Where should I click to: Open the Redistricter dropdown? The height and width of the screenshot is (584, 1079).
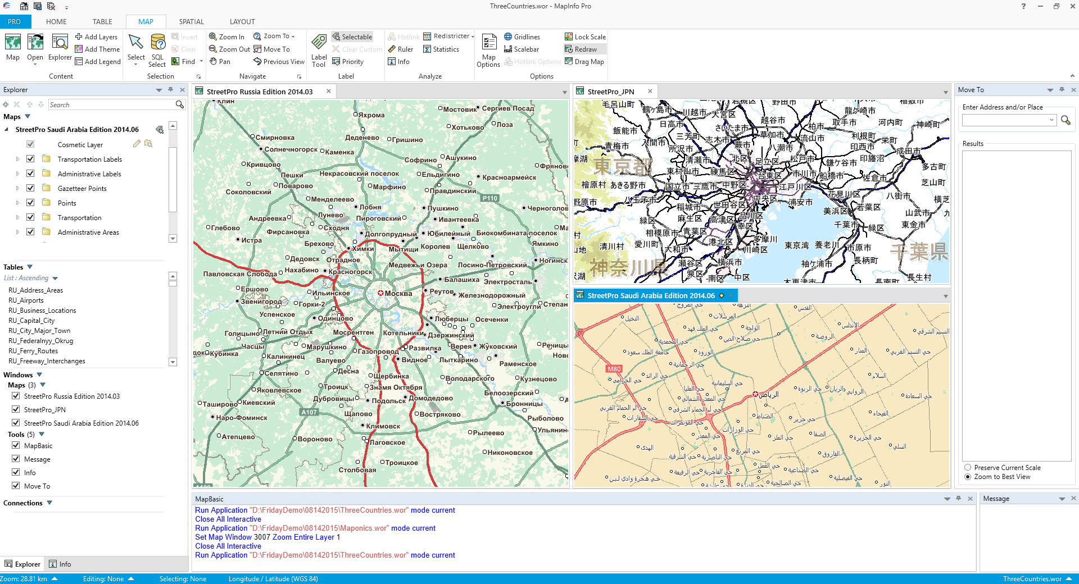pyautogui.click(x=448, y=36)
